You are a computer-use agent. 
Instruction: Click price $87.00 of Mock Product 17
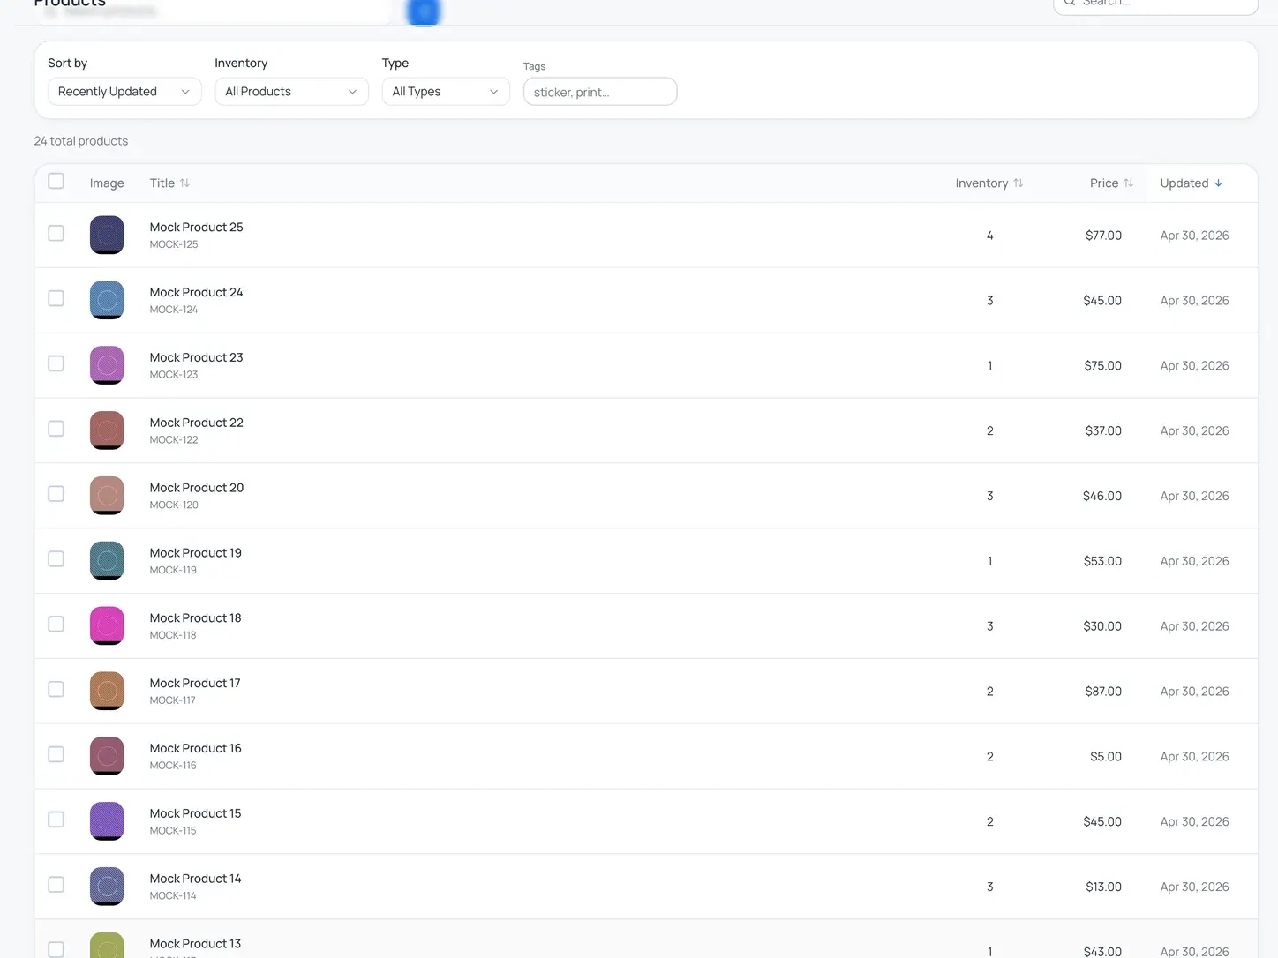[x=1103, y=692]
